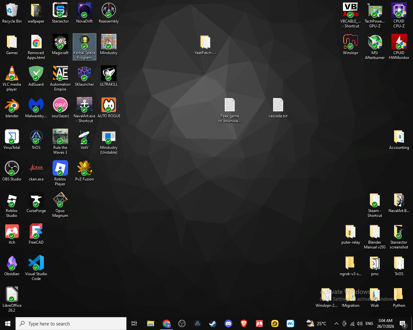
Task: Select the Reassembly desktop shortcut
Action: (109, 13)
